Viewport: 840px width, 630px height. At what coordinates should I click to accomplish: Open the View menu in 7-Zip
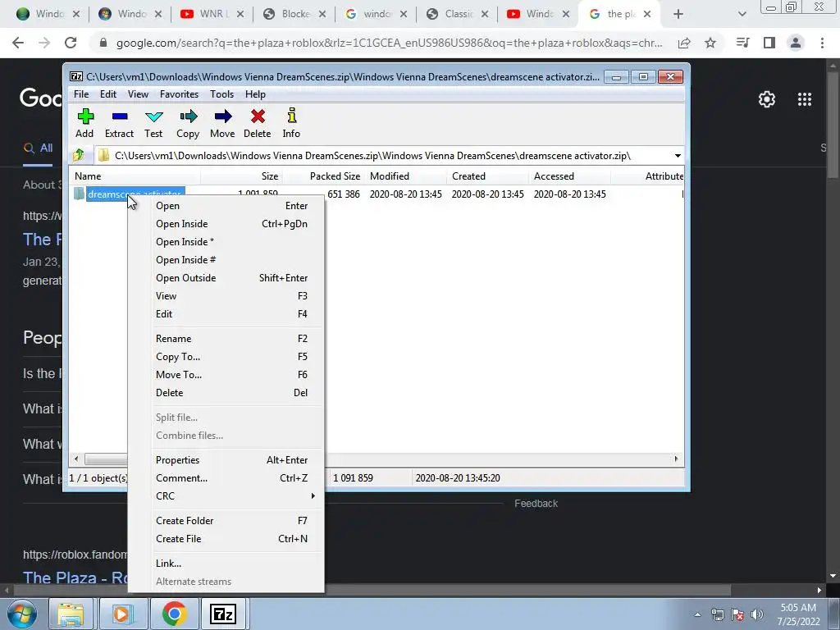click(138, 94)
